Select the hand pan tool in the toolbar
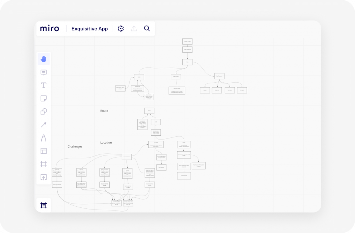Screen dimensions: 355x233 (x=44, y=59)
